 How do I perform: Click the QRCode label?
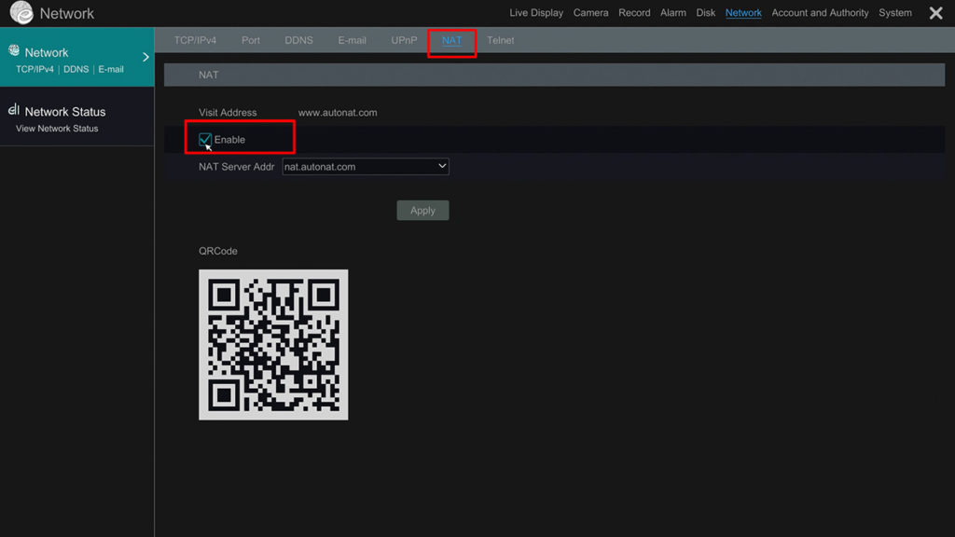coord(218,251)
